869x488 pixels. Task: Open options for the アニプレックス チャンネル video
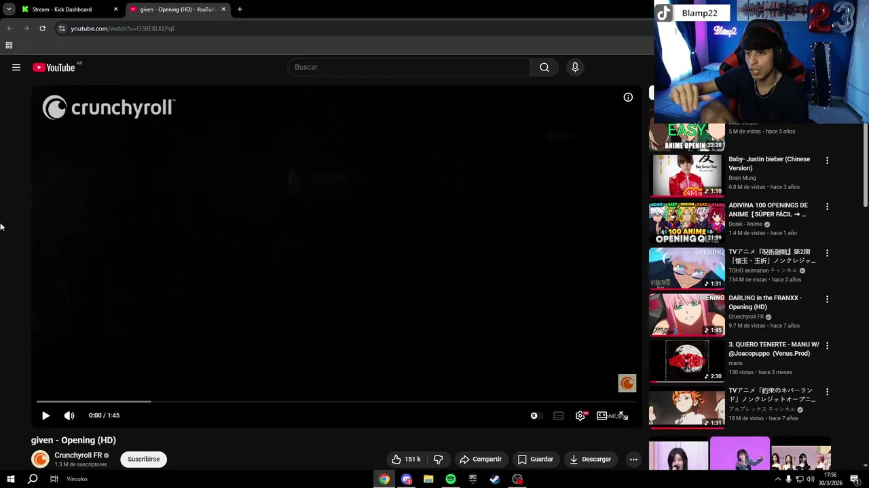(827, 392)
